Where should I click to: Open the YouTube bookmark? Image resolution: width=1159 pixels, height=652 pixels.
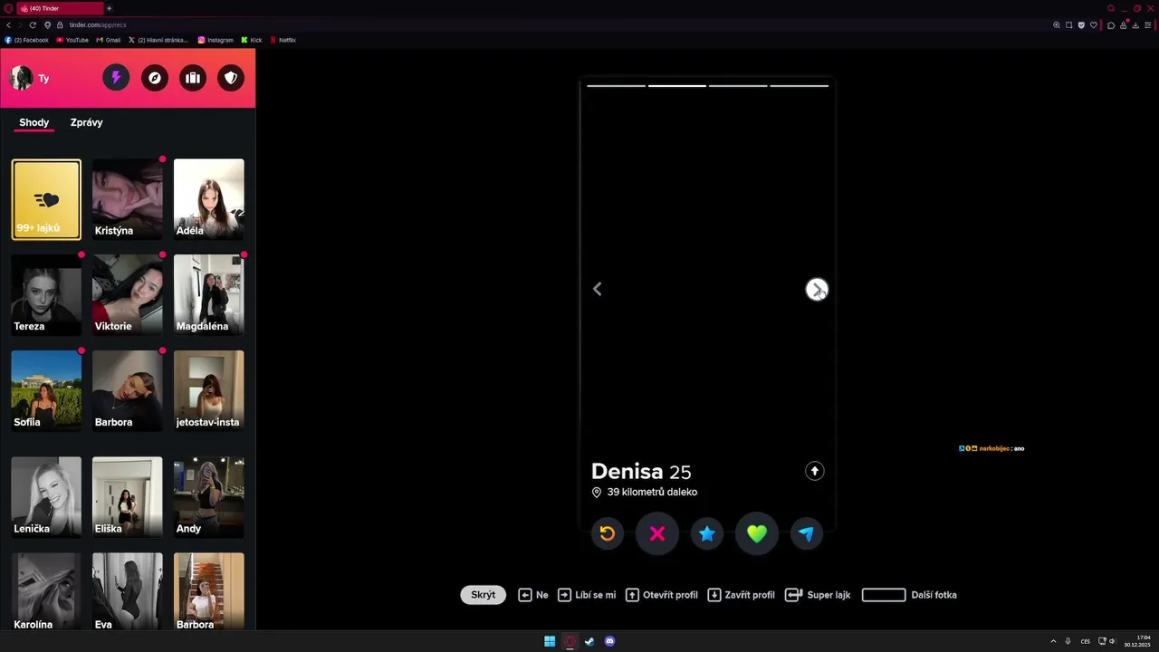click(x=72, y=40)
